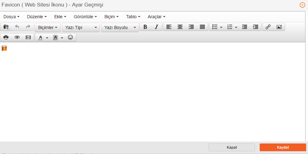
Task: Open the Ekle menu
Action: [x=60, y=17]
